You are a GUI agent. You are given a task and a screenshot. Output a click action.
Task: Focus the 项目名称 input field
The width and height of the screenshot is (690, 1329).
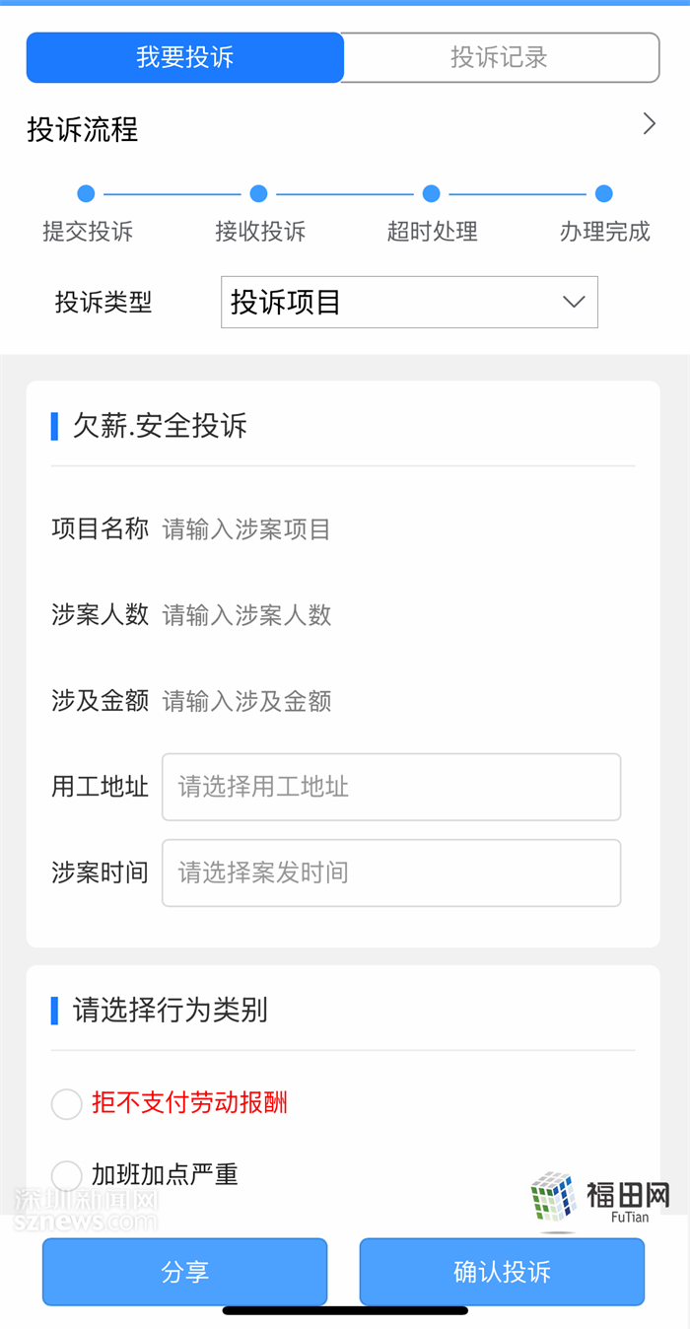coord(394,529)
